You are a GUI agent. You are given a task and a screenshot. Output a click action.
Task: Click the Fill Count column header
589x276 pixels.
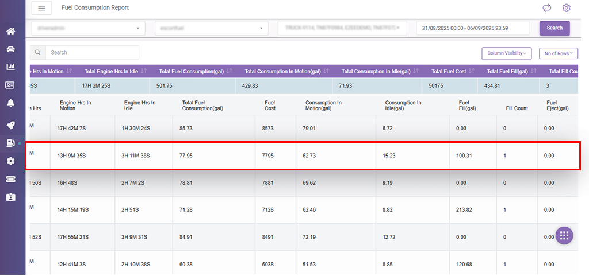tap(517, 108)
